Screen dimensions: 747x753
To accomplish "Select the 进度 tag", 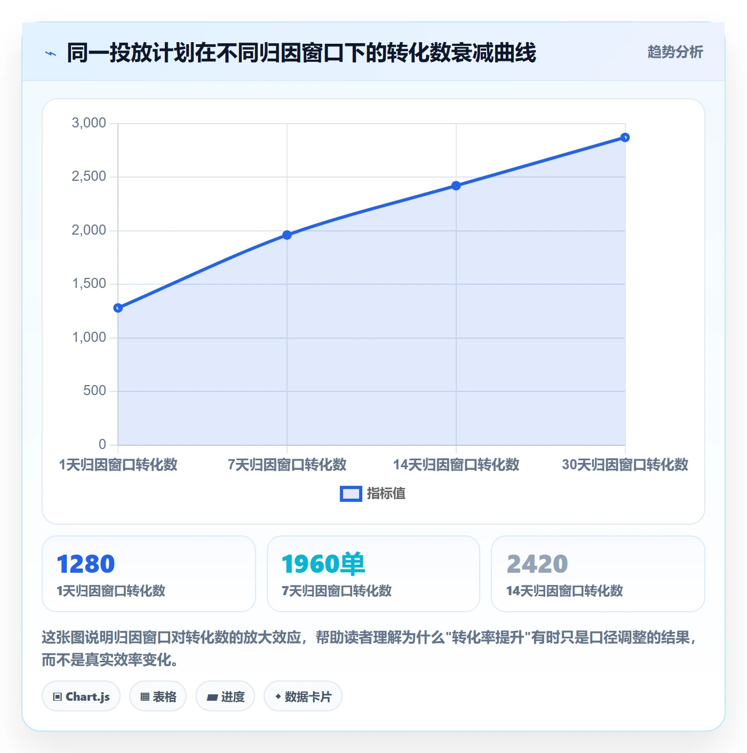I will tap(225, 696).
